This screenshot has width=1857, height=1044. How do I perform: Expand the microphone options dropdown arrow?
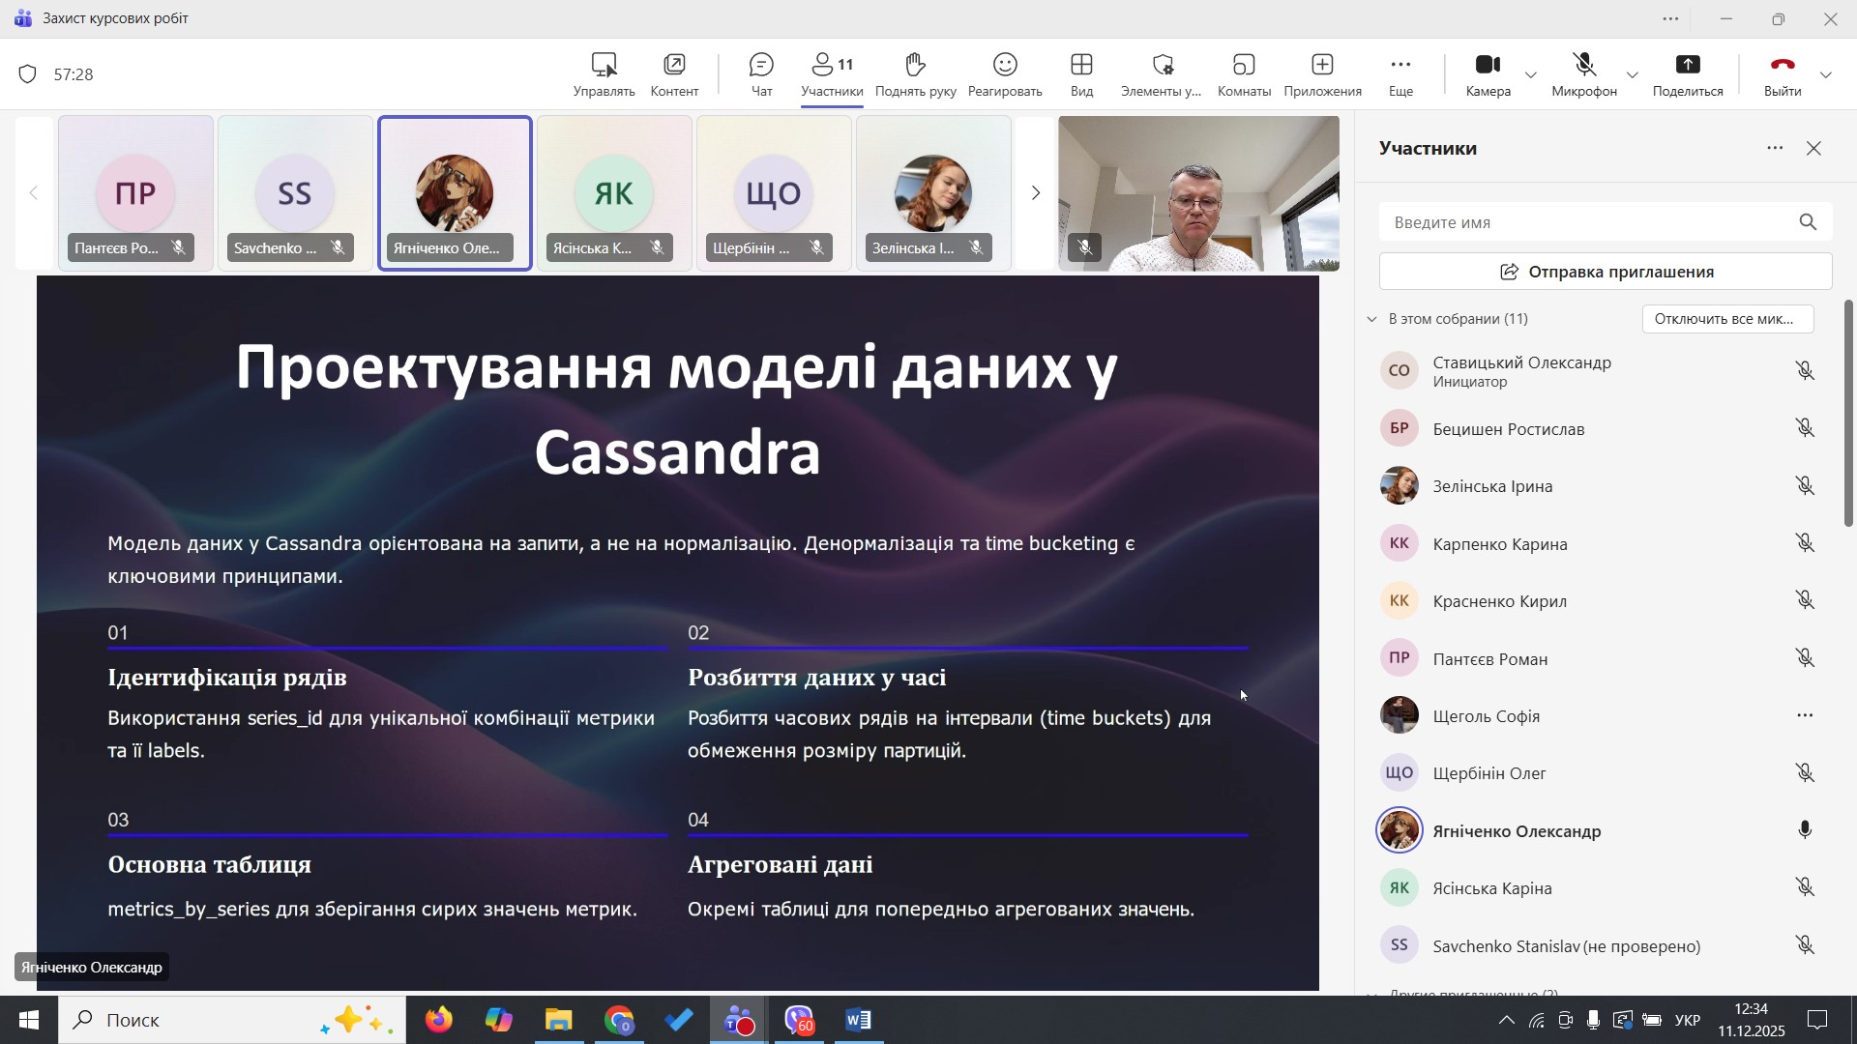coord(1633,75)
